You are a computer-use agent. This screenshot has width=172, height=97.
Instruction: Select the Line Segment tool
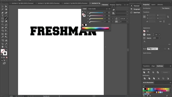tap(6, 16)
